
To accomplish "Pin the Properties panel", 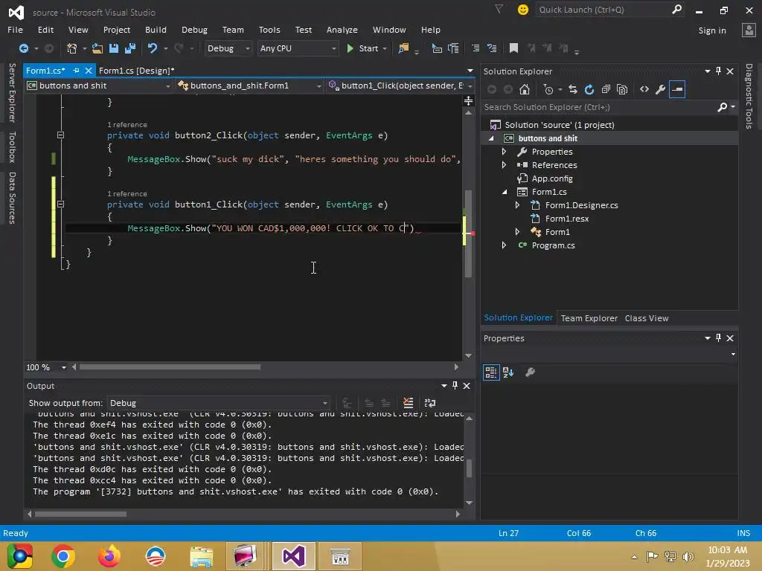I will coord(718,338).
